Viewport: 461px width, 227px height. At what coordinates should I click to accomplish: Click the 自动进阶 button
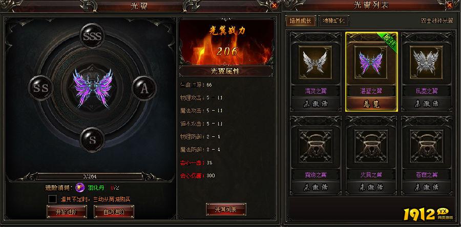click(x=114, y=212)
